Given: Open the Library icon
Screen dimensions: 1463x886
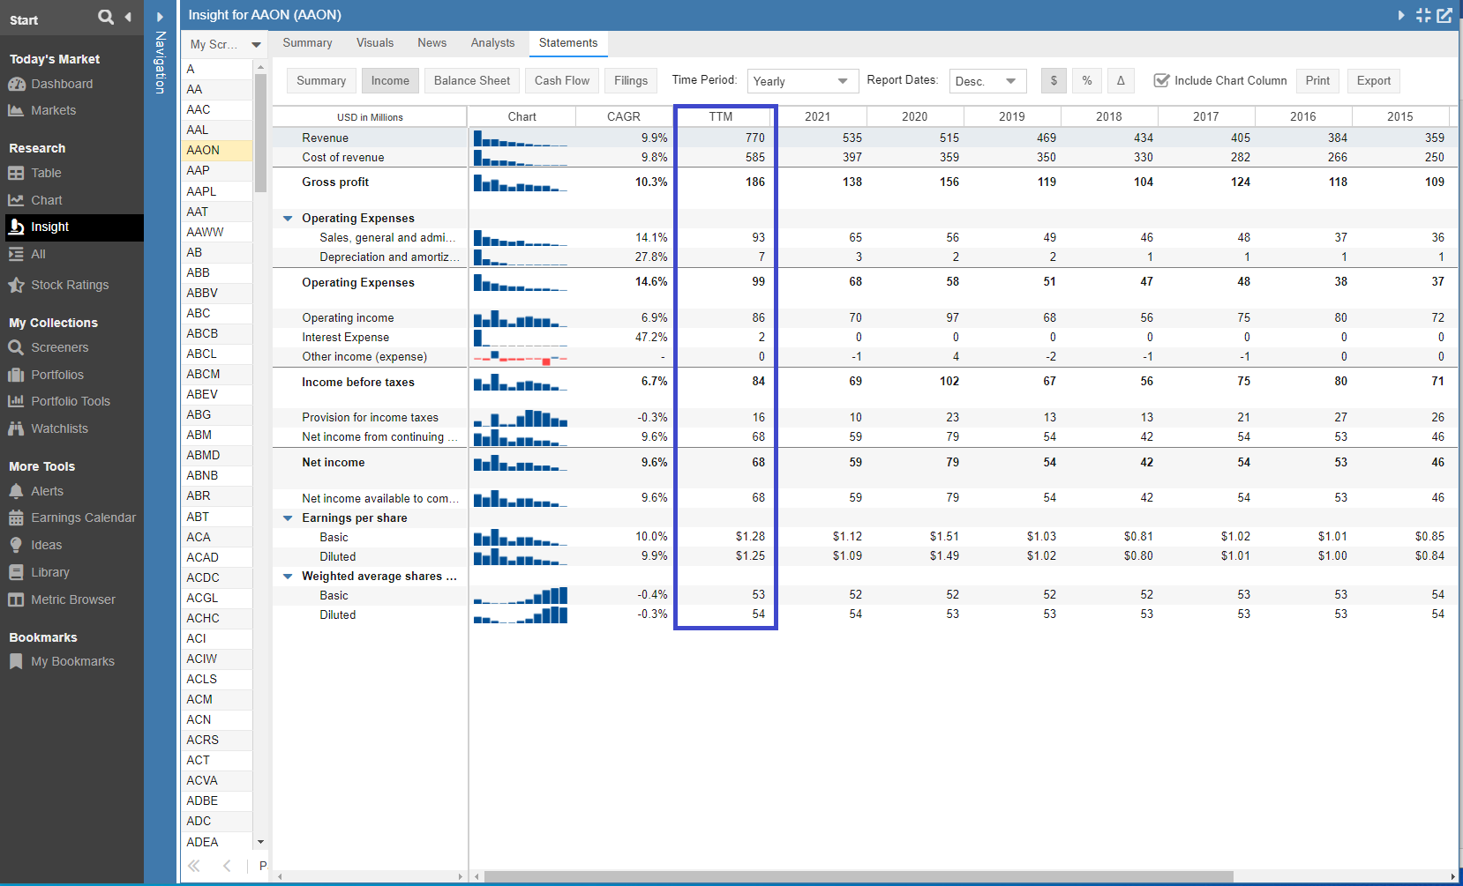Looking at the screenshot, I should pos(16,572).
